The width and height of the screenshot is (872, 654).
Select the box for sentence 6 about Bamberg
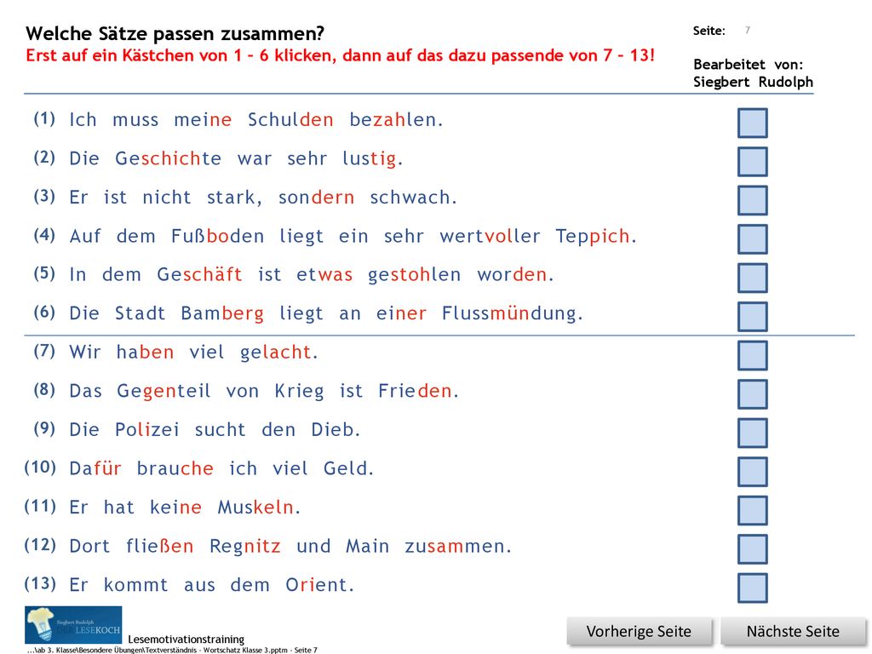tap(753, 317)
